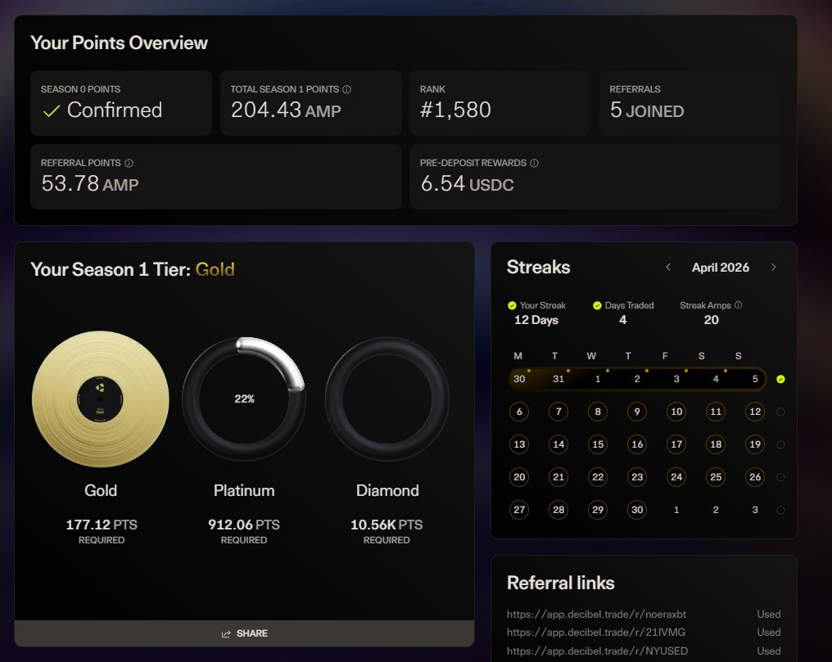Click 6.54 USDC rewards value
Screen dimensions: 832x662
click(x=468, y=184)
